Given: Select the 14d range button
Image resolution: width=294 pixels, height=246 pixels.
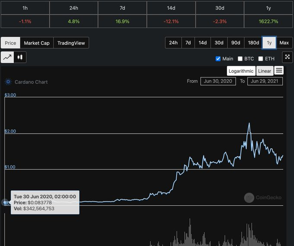Looking at the screenshot, I should tap(203, 43).
